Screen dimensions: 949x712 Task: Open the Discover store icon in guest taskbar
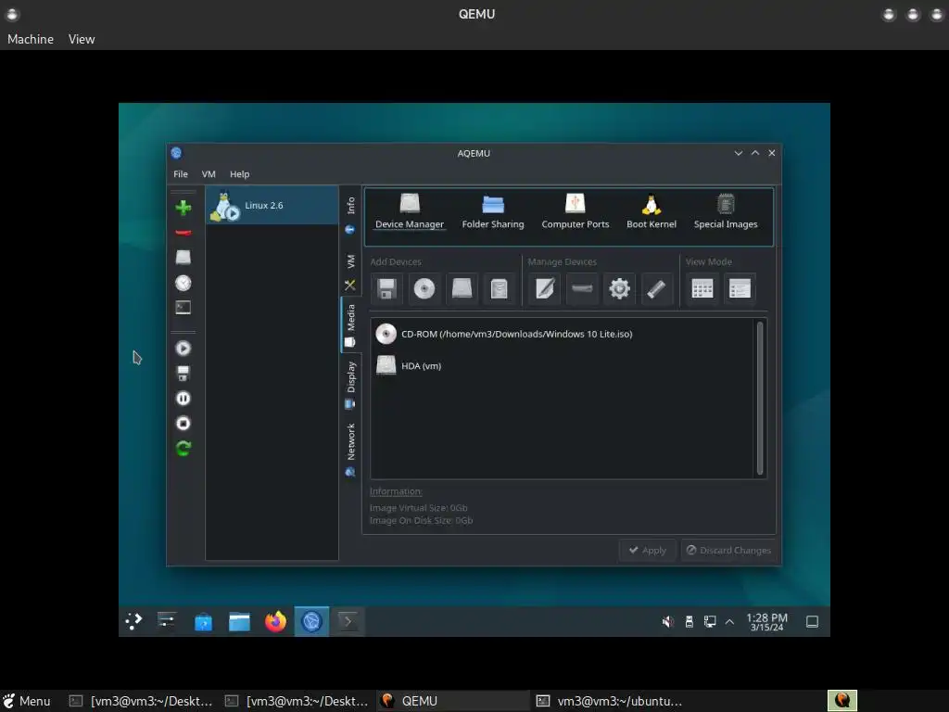[203, 621]
